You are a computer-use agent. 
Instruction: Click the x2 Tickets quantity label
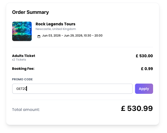tap(19, 60)
